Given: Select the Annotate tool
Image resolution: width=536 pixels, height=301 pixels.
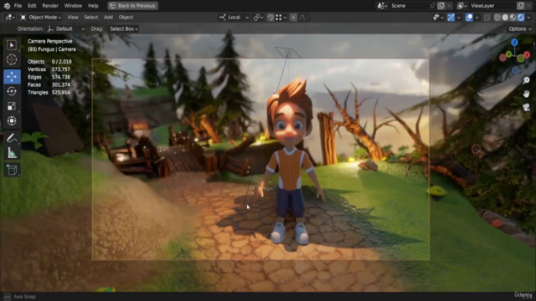Looking at the screenshot, I should click(x=12, y=138).
